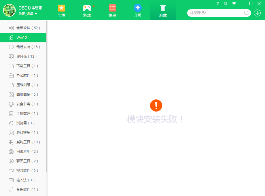Select 网络应用 (2) category

pos(23,152)
